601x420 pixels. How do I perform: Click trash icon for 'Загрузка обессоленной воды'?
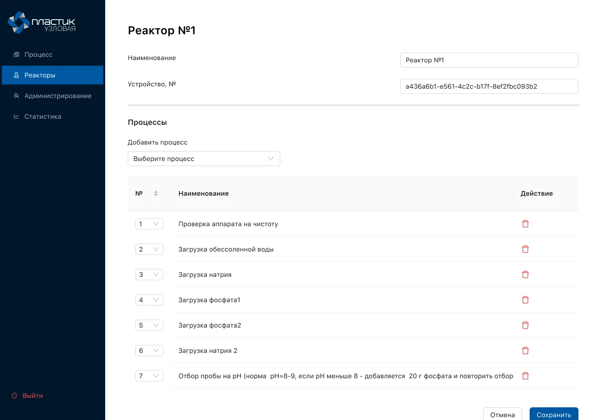525,249
